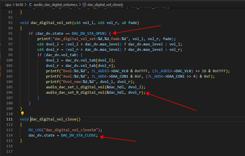Click DV_LOG macro on line 113

pyautogui.click(x=35, y=130)
